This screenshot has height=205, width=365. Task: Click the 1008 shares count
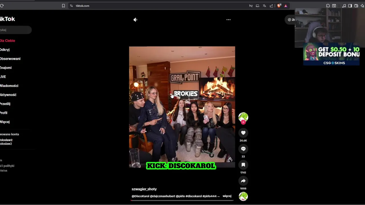click(x=243, y=188)
